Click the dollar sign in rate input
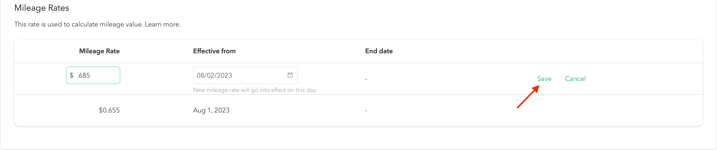Screen dimensions: 717x150 pyautogui.click(x=72, y=76)
